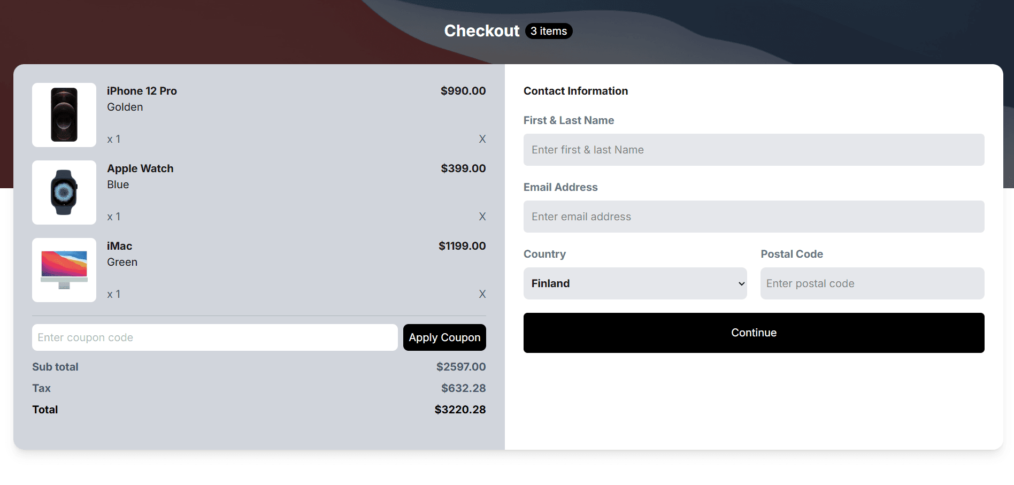Click the email address input
The image size is (1014, 485).
[x=754, y=217]
